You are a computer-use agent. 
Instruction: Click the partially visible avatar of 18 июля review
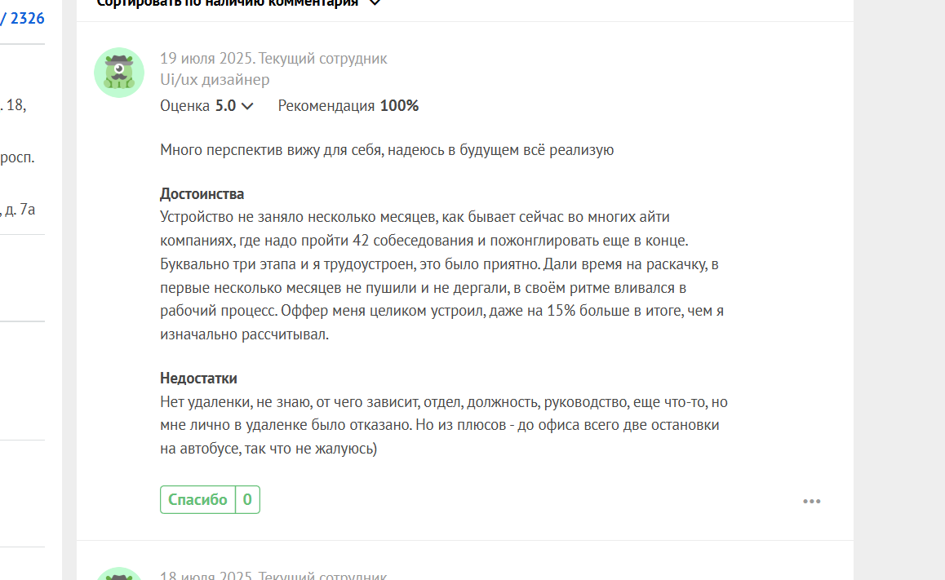click(x=118, y=573)
